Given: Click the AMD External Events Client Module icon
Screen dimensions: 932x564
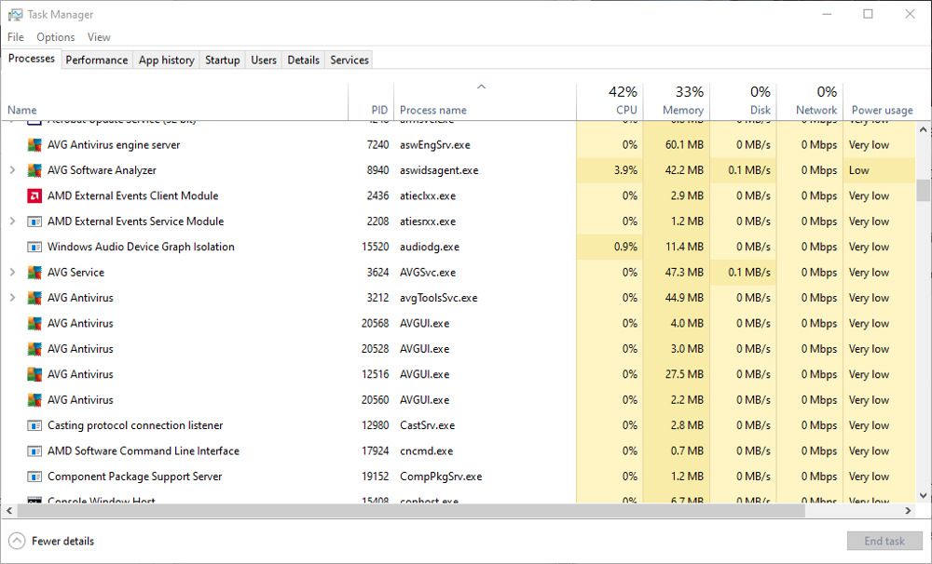Looking at the screenshot, I should [x=34, y=196].
